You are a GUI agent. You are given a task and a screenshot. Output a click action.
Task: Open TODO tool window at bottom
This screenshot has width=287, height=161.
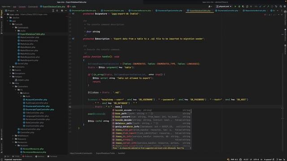tap(16, 157)
